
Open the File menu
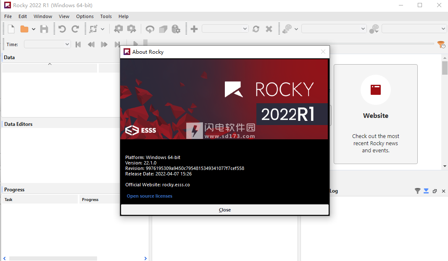pos(8,16)
